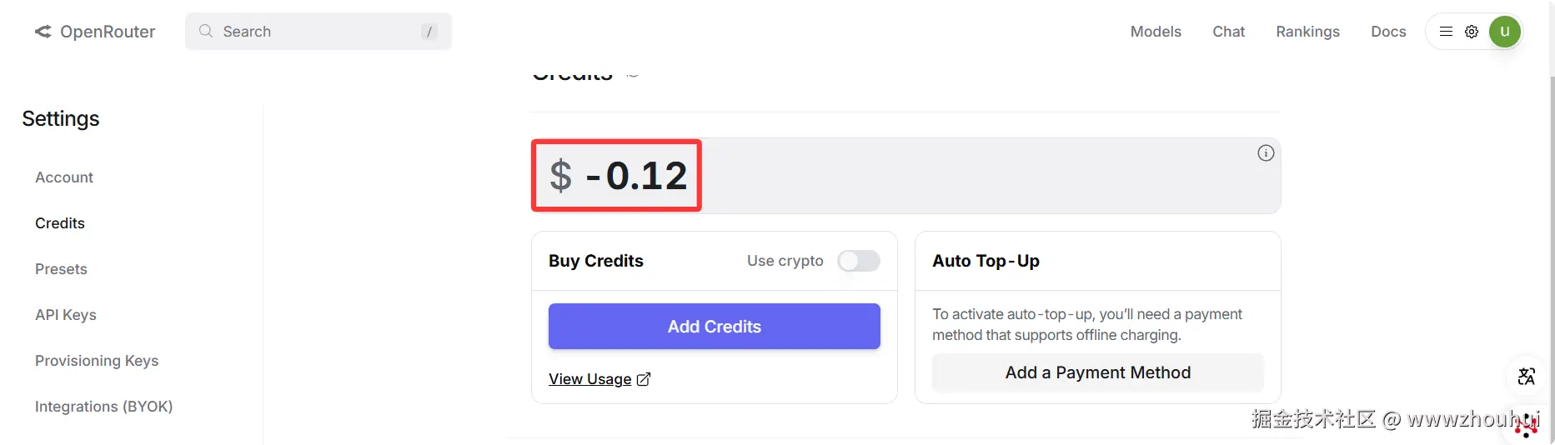The width and height of the screenshot is (1555, 445).
Task: Open settings via the gear icon
Action: (x=1472, y=32)
